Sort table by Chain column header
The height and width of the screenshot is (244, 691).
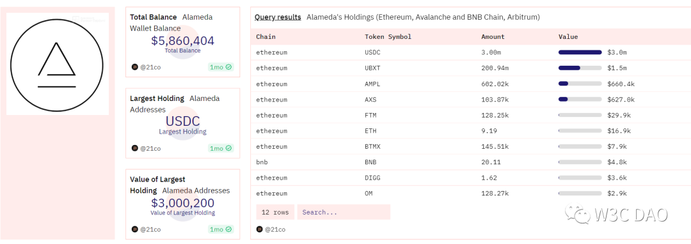pyautogui.click(x=266, y=36)
